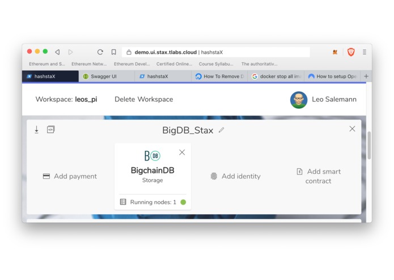
Task: Switch to Swagger UI tab
Action: click(x=107, y=77)
